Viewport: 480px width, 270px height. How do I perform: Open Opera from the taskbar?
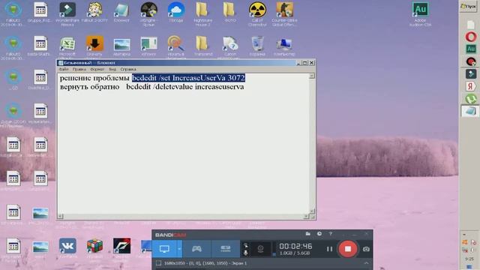(471, 37)
